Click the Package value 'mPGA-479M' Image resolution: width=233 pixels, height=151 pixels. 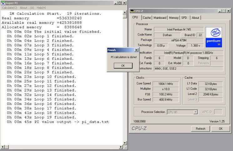click(x=179, y=40)
